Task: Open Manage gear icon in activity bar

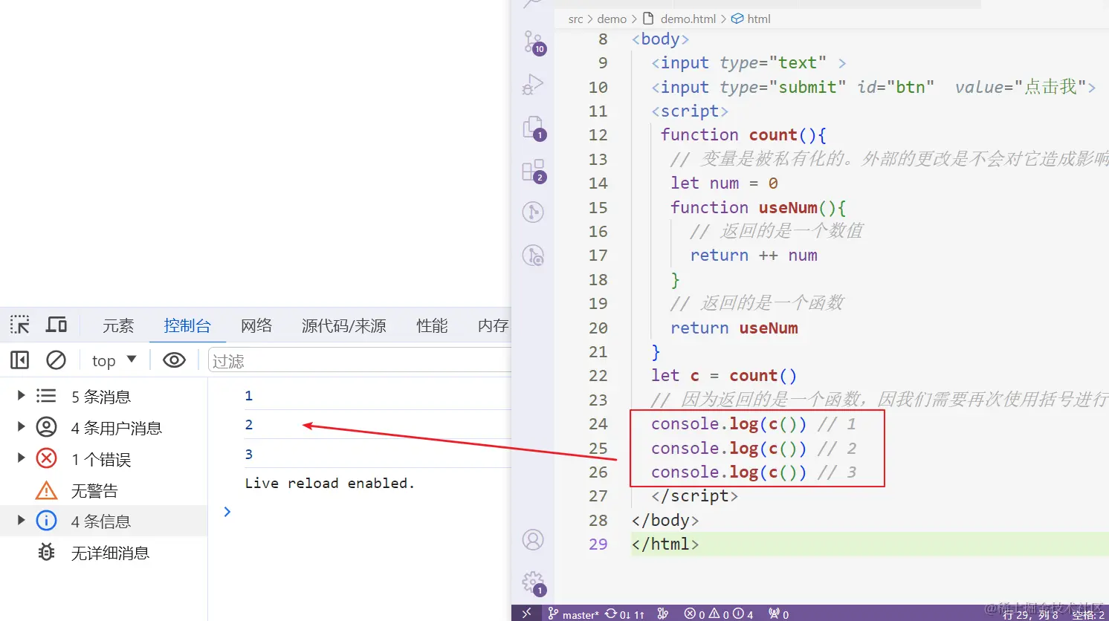Action: click(x=533, y=583)
